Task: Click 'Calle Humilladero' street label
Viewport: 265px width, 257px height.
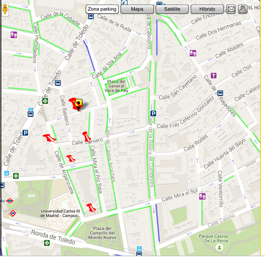Action: (x=35, y=42)
